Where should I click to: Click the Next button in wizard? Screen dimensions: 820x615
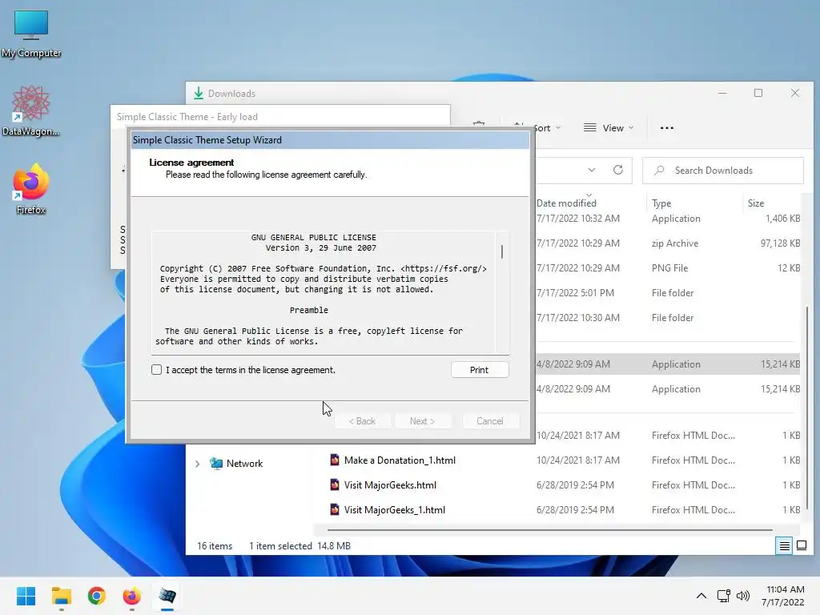tap(423, 421)
